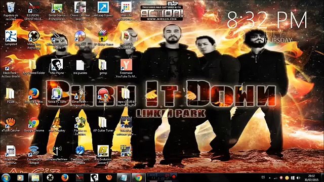The height and width of the screenshot is (182, 324).
Task: Launch ILLUSION GHOST KILLER desktop shortcut
Action: tap(34, 11)
